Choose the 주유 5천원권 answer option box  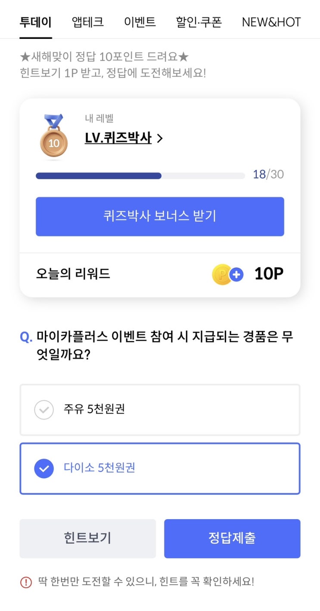click(160, 410)
